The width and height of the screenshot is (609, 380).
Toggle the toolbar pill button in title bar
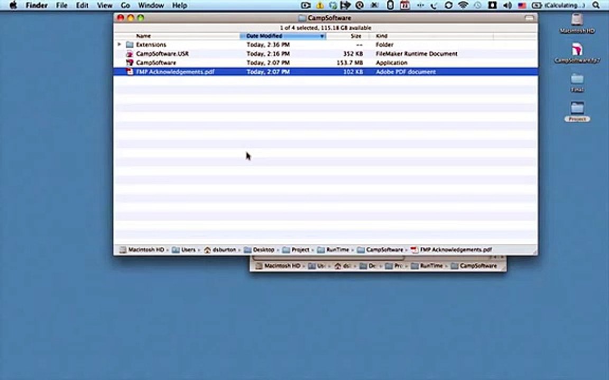[529, 18]
